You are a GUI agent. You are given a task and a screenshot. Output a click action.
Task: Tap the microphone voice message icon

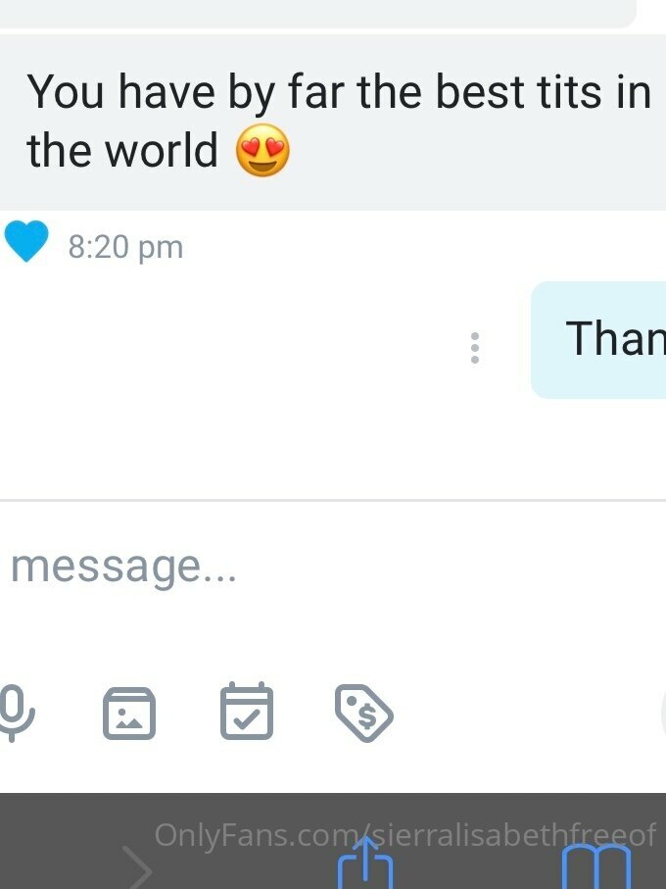(x=16, y=714)
